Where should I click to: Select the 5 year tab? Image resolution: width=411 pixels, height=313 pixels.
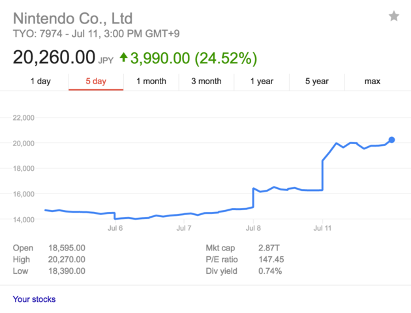pyautogui.click(x=317, y=82)
